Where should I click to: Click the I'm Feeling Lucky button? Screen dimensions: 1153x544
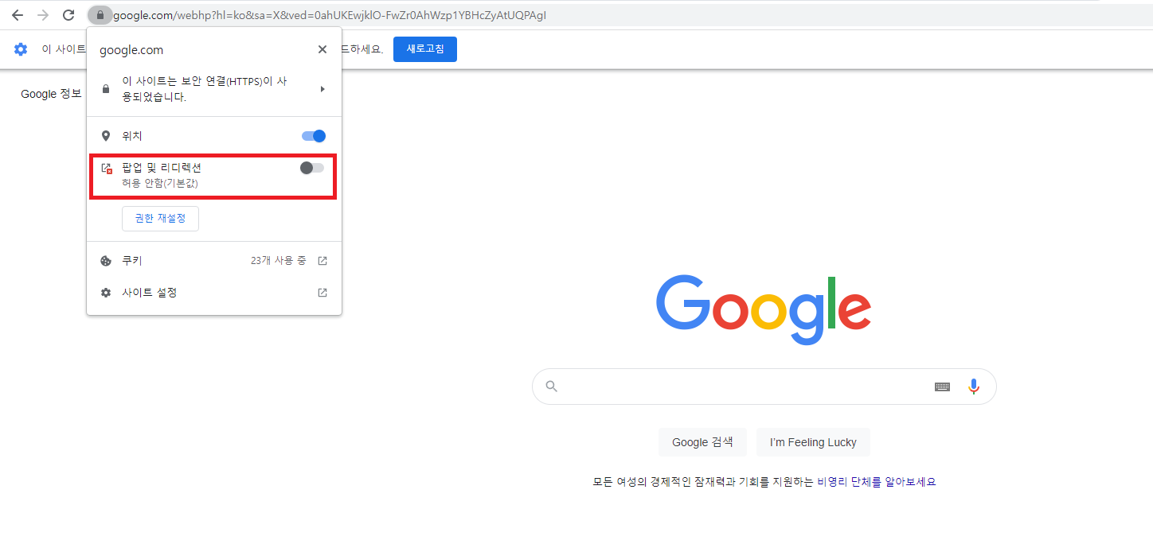click(813, 442)
